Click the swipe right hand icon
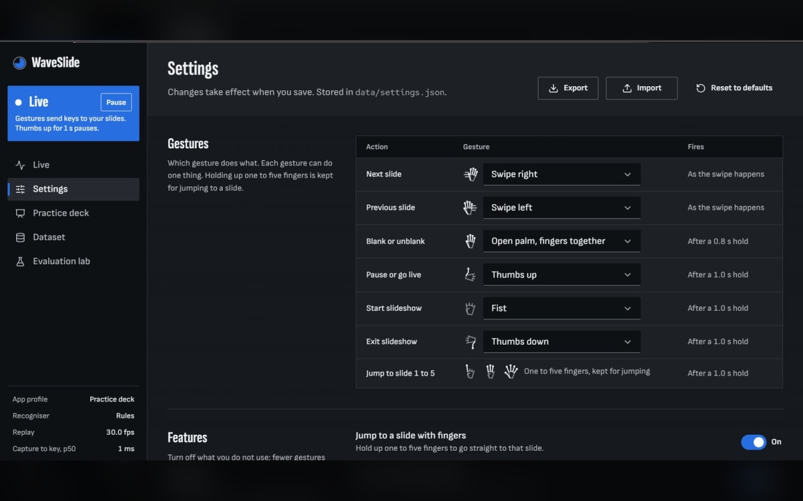This screenshot has width=803, height=501. point(471,174)
